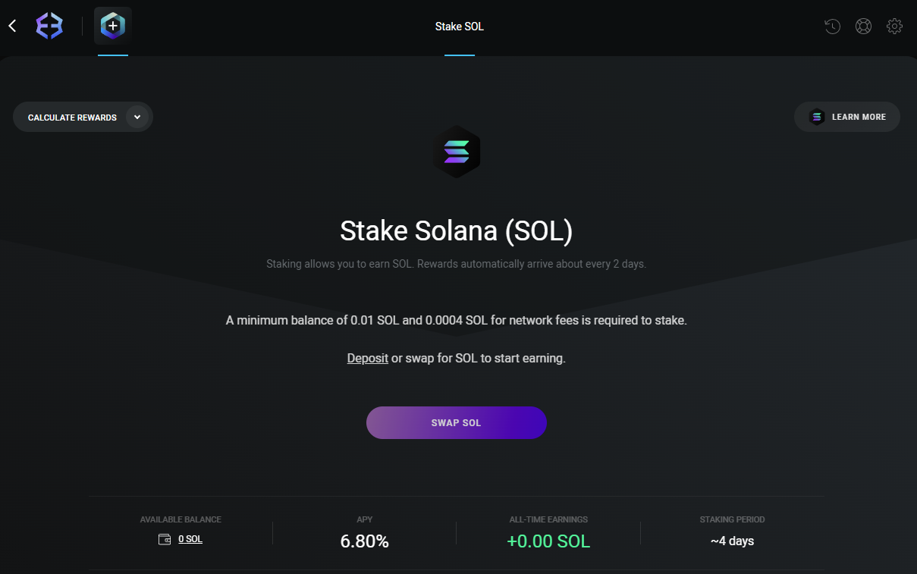Click the Learn More button

[847, 117]
